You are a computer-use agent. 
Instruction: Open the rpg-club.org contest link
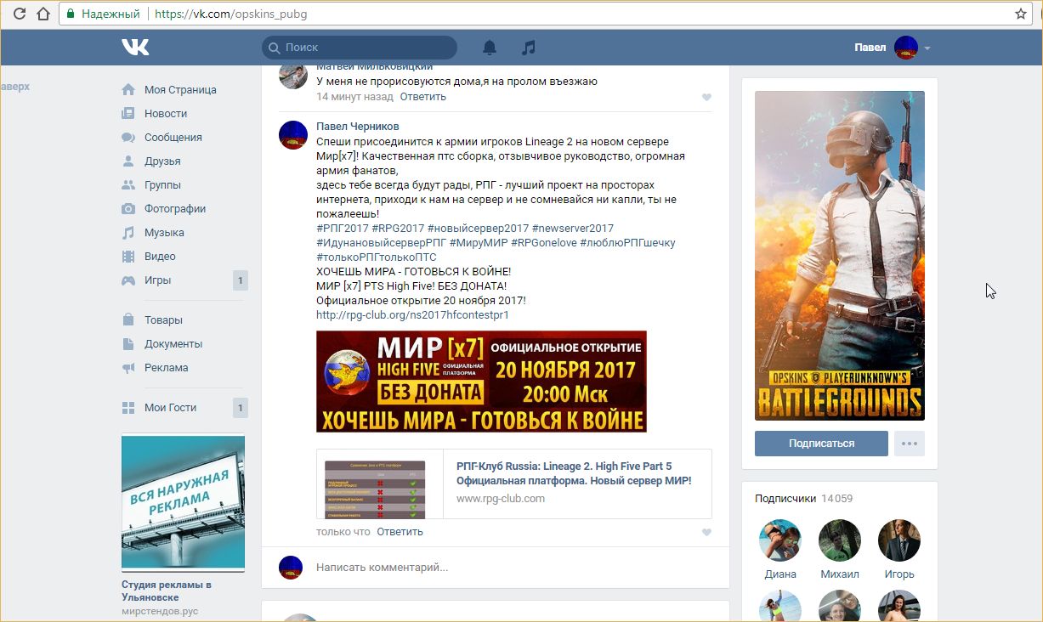pyautogui.click(x=412, y=315)
